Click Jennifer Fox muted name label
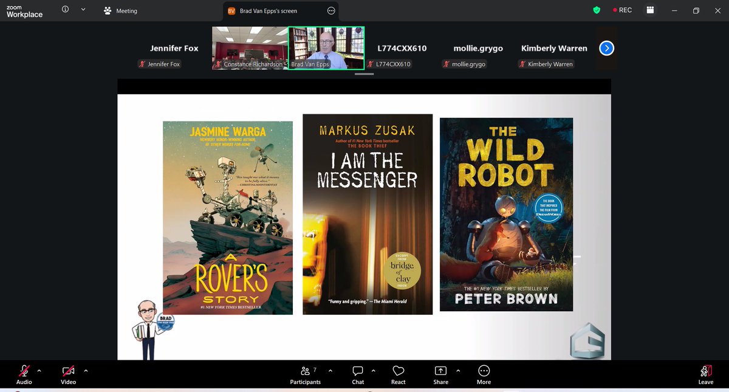The width and height of the screenshot is (729, 392). (x=159, y=64)
